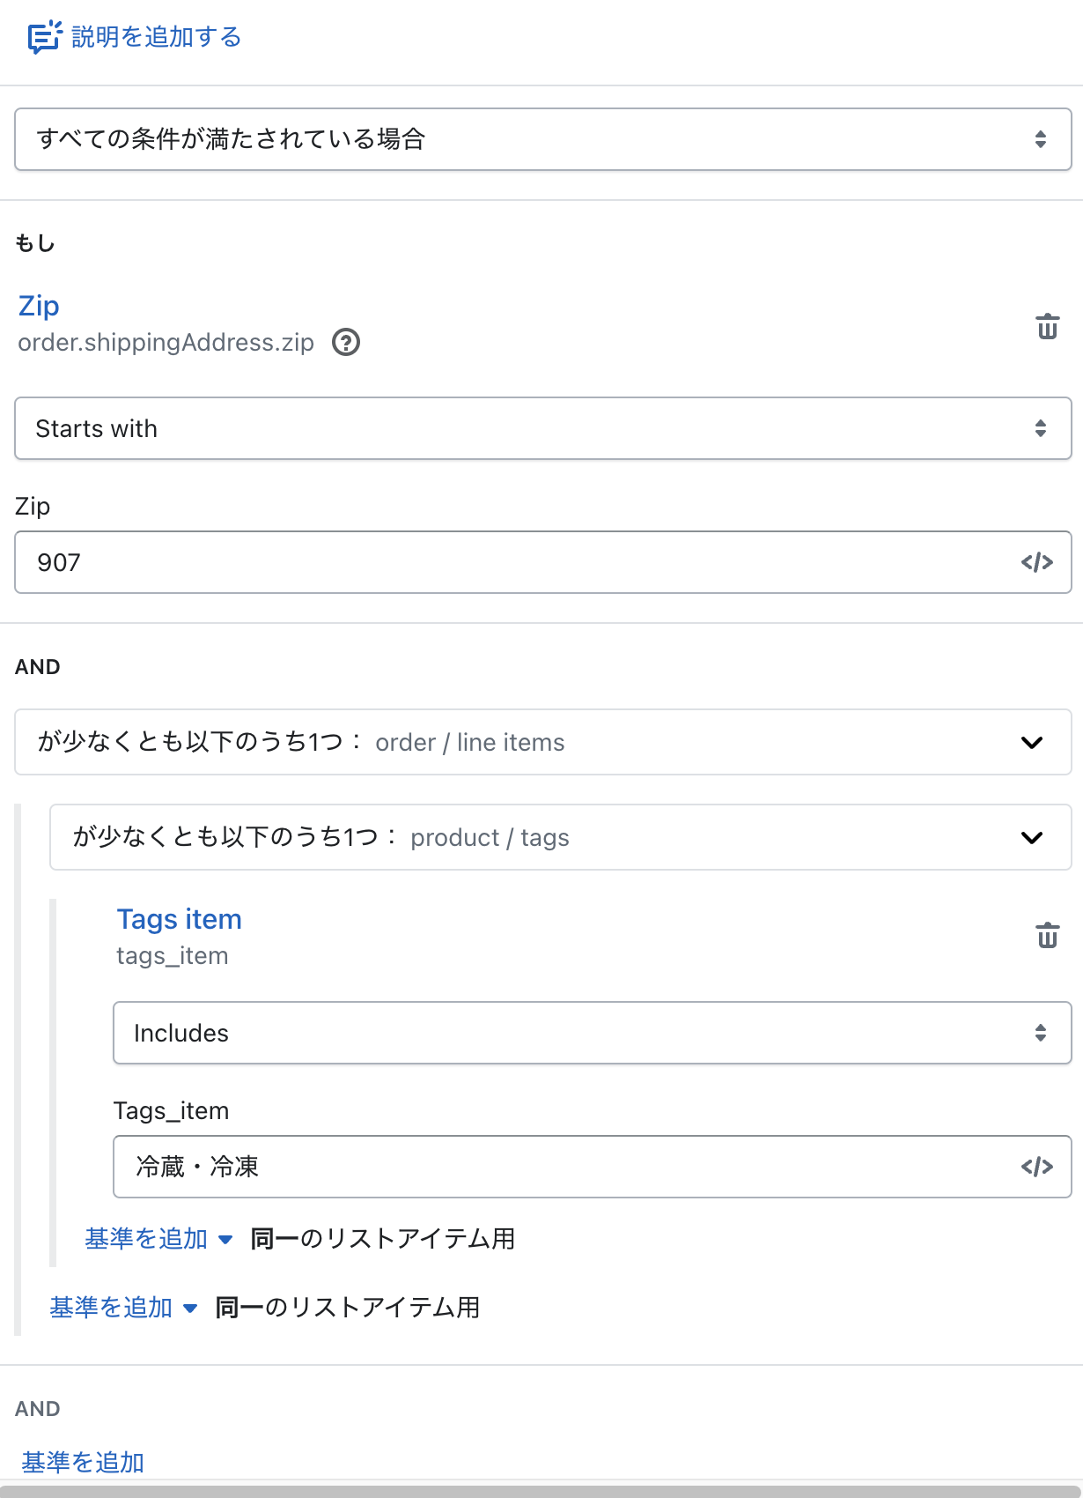This screenshot has width=1083, height=1498.
Task: Change the Includes operator dropdown
Action: (592, 1033)
